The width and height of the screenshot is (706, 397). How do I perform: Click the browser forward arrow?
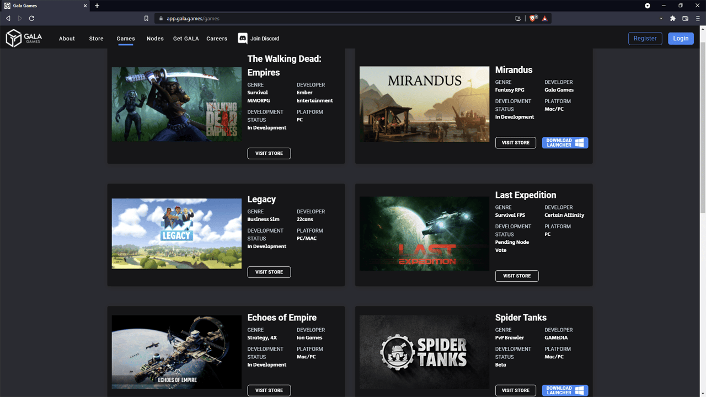click(20, 18)
